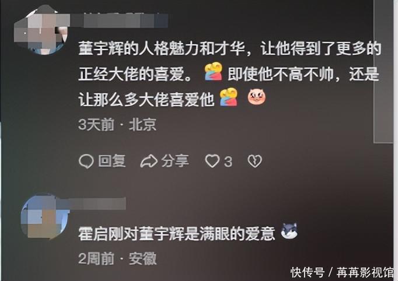Screen dimensions: 398x281
Task: Click the like count 3
Action: [228, 161]
